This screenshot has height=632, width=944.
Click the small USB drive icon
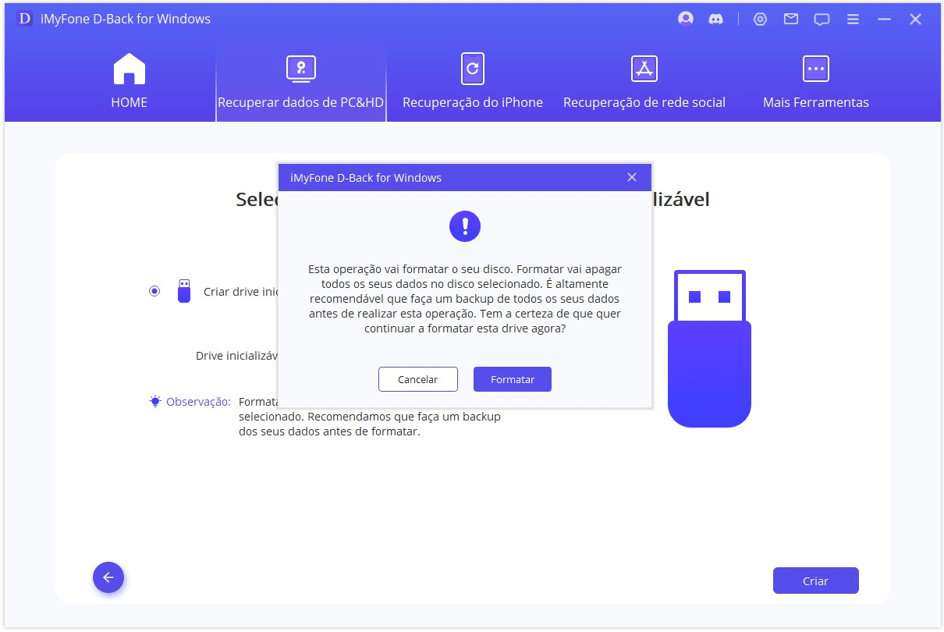(x=184, y=291)
